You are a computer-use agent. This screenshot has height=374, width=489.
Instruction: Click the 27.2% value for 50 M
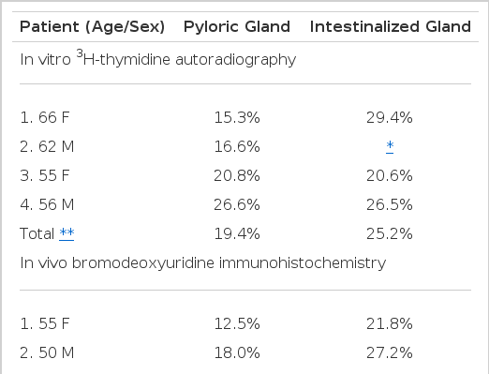pos(390,352)
